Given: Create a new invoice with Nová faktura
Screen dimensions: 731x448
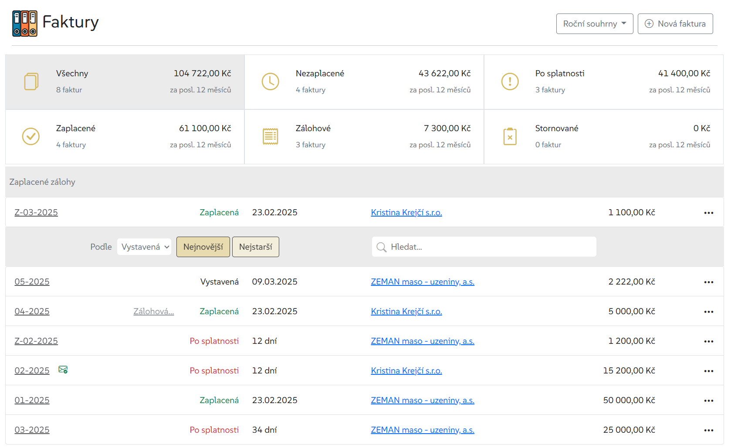Looking at the screenshot, I should [x=675, y=24].
